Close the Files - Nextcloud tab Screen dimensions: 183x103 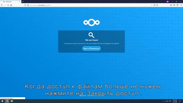click(x=20, y=2)
